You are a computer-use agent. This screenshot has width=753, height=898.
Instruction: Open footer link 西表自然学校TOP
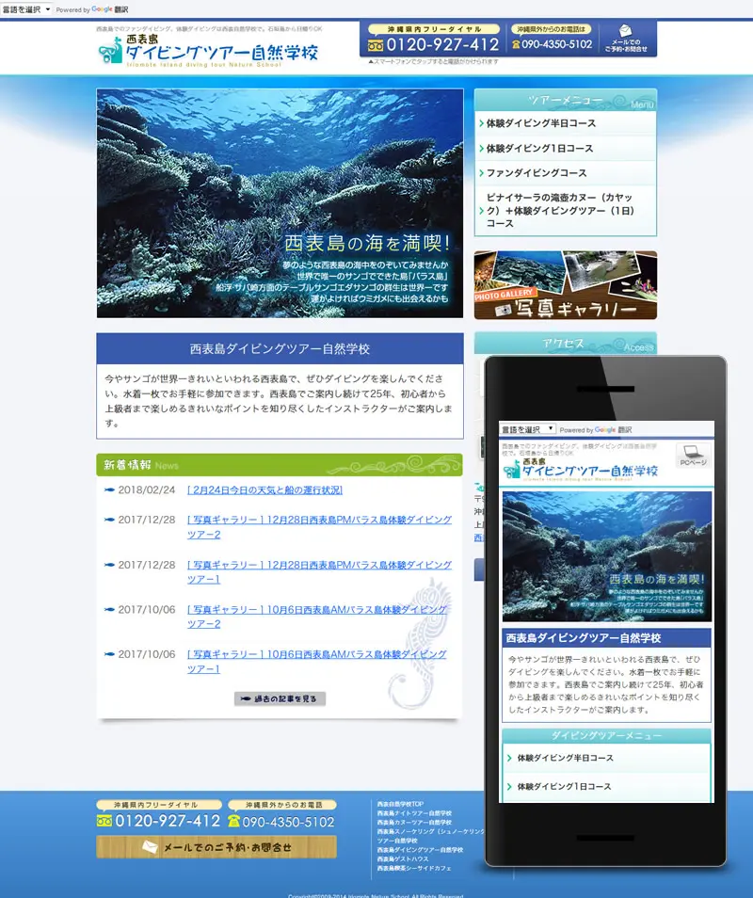point(400,804)
